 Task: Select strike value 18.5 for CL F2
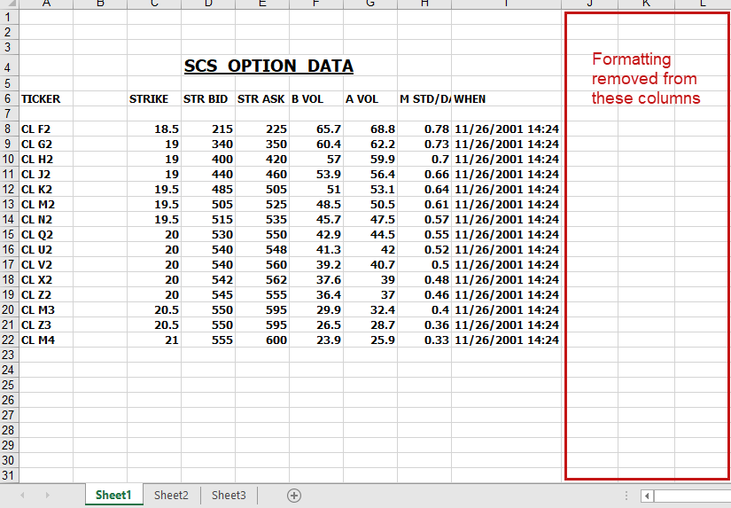coord(154,129)
